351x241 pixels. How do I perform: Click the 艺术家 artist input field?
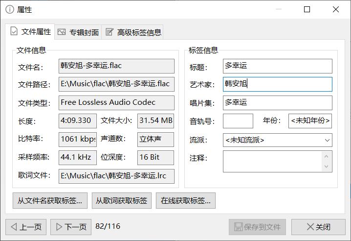[x=278, y=84]
